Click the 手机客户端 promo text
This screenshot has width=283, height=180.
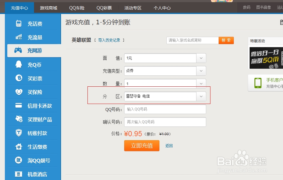click(274, 80)
